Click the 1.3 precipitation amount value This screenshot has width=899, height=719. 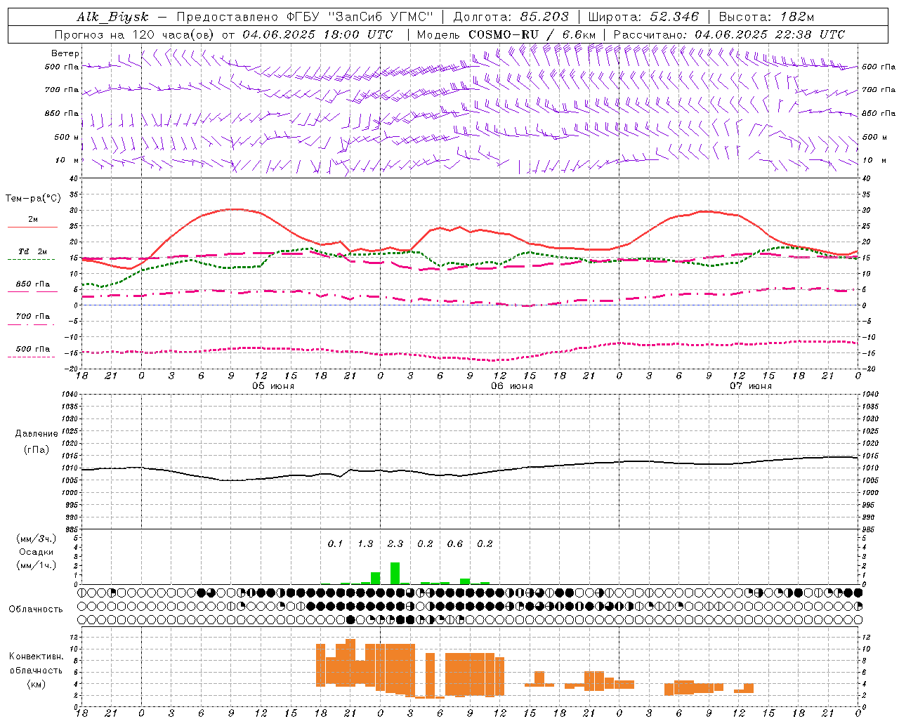tap(365, 544)
